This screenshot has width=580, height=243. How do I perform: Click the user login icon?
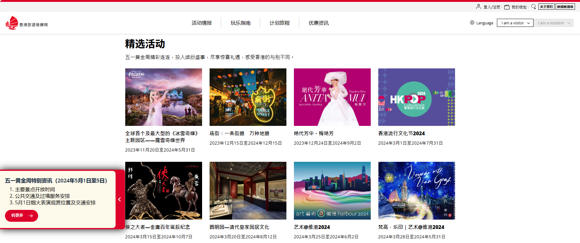tap(478, 7)
